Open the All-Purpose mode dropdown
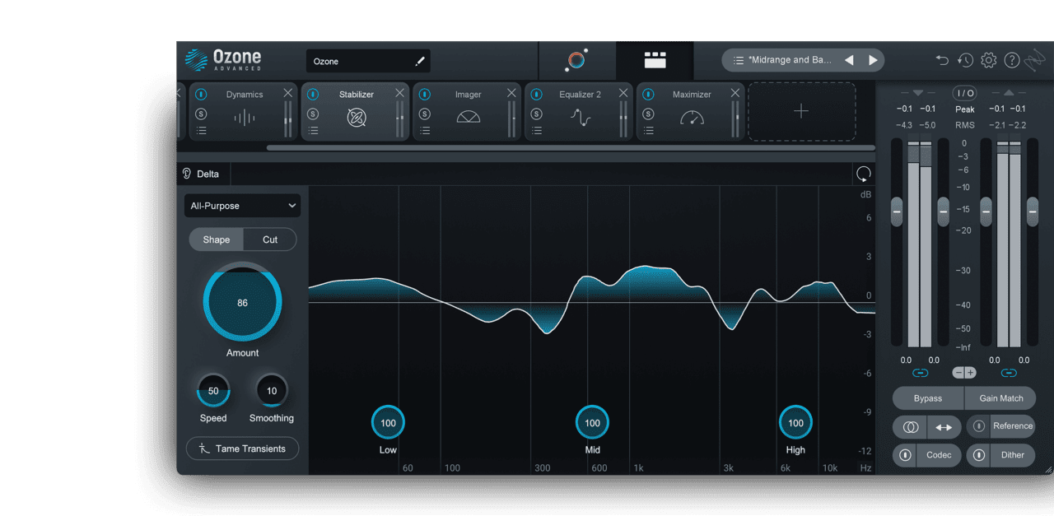Image resolution: width=1054 pixels, height=516 pixels. (242, 206)
